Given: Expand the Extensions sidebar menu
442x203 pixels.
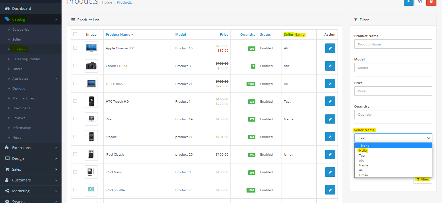Looking at the screenshot, I should [31, 148].
